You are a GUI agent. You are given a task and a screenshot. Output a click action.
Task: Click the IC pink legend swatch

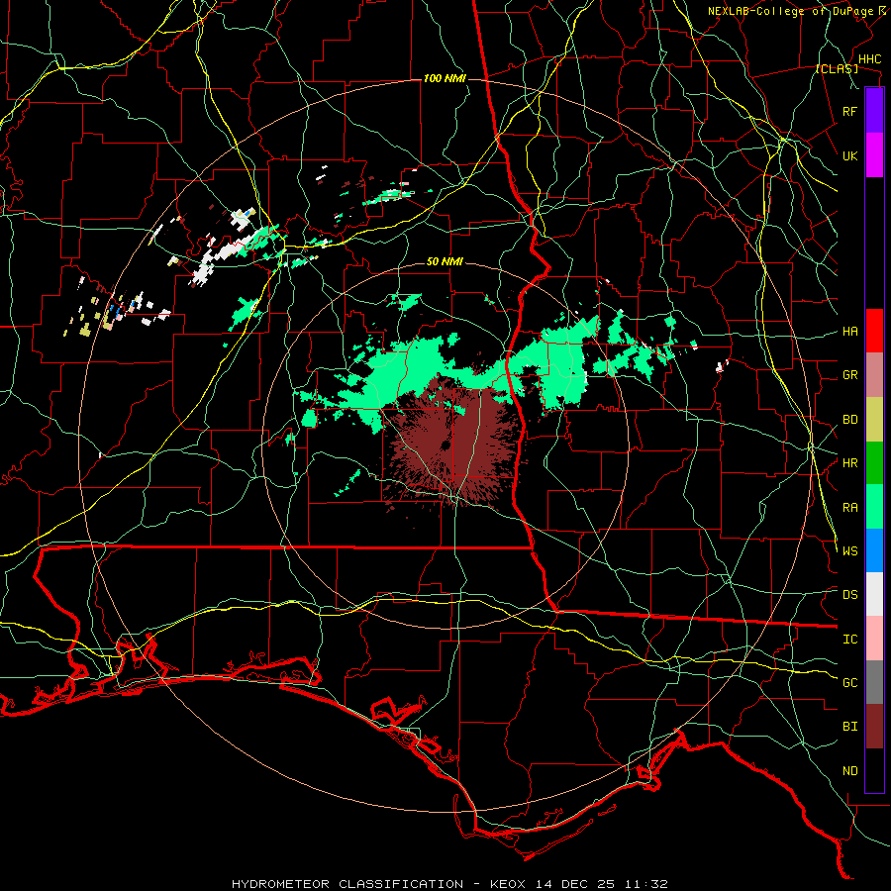(874, 639)
